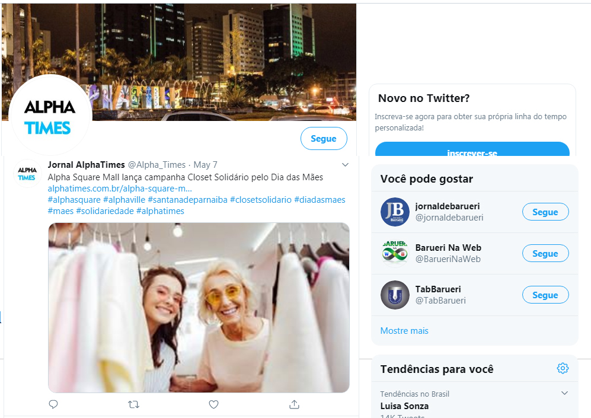Click the Novo no Twitter? heading
The image size is (591, 418).
tap(424, 98)
